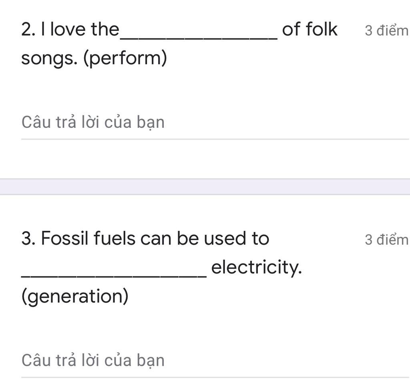Select the '3 điểm' label for question 3
This screenshot has height=391, width=410.
click(386, 240)
